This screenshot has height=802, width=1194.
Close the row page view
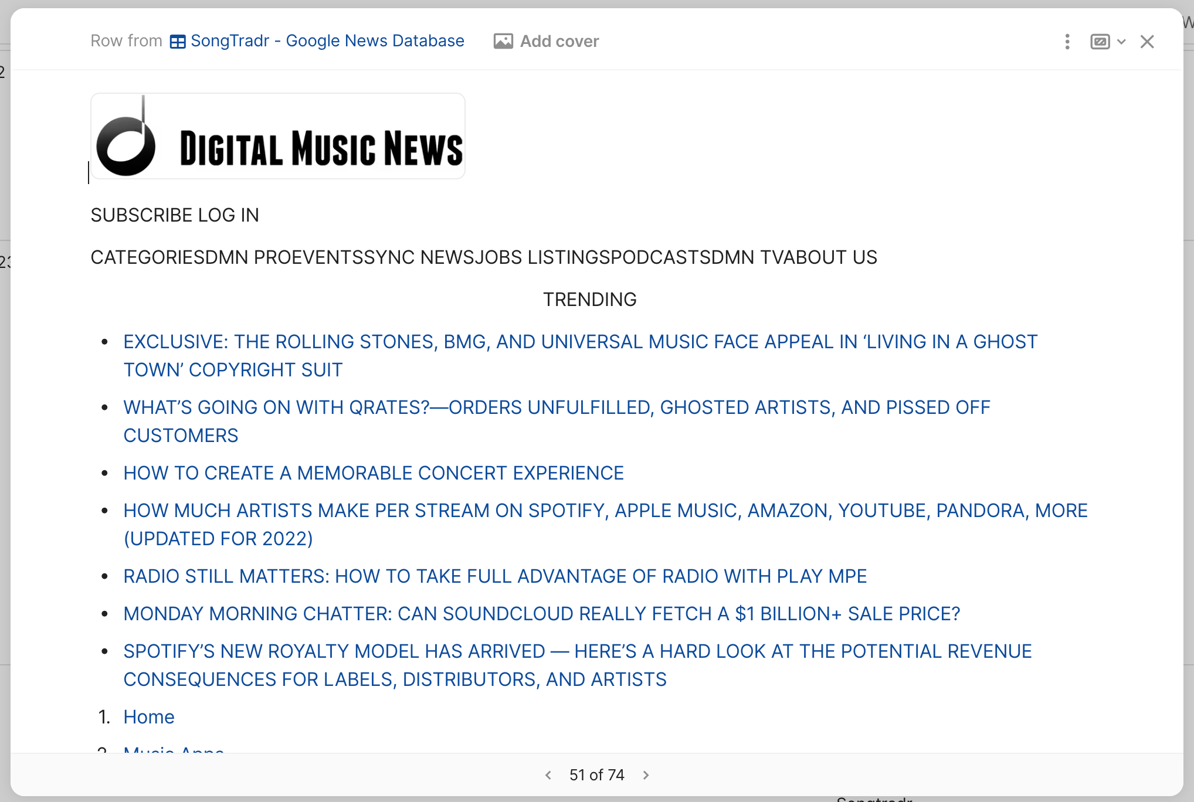(x=1147, y=42)
